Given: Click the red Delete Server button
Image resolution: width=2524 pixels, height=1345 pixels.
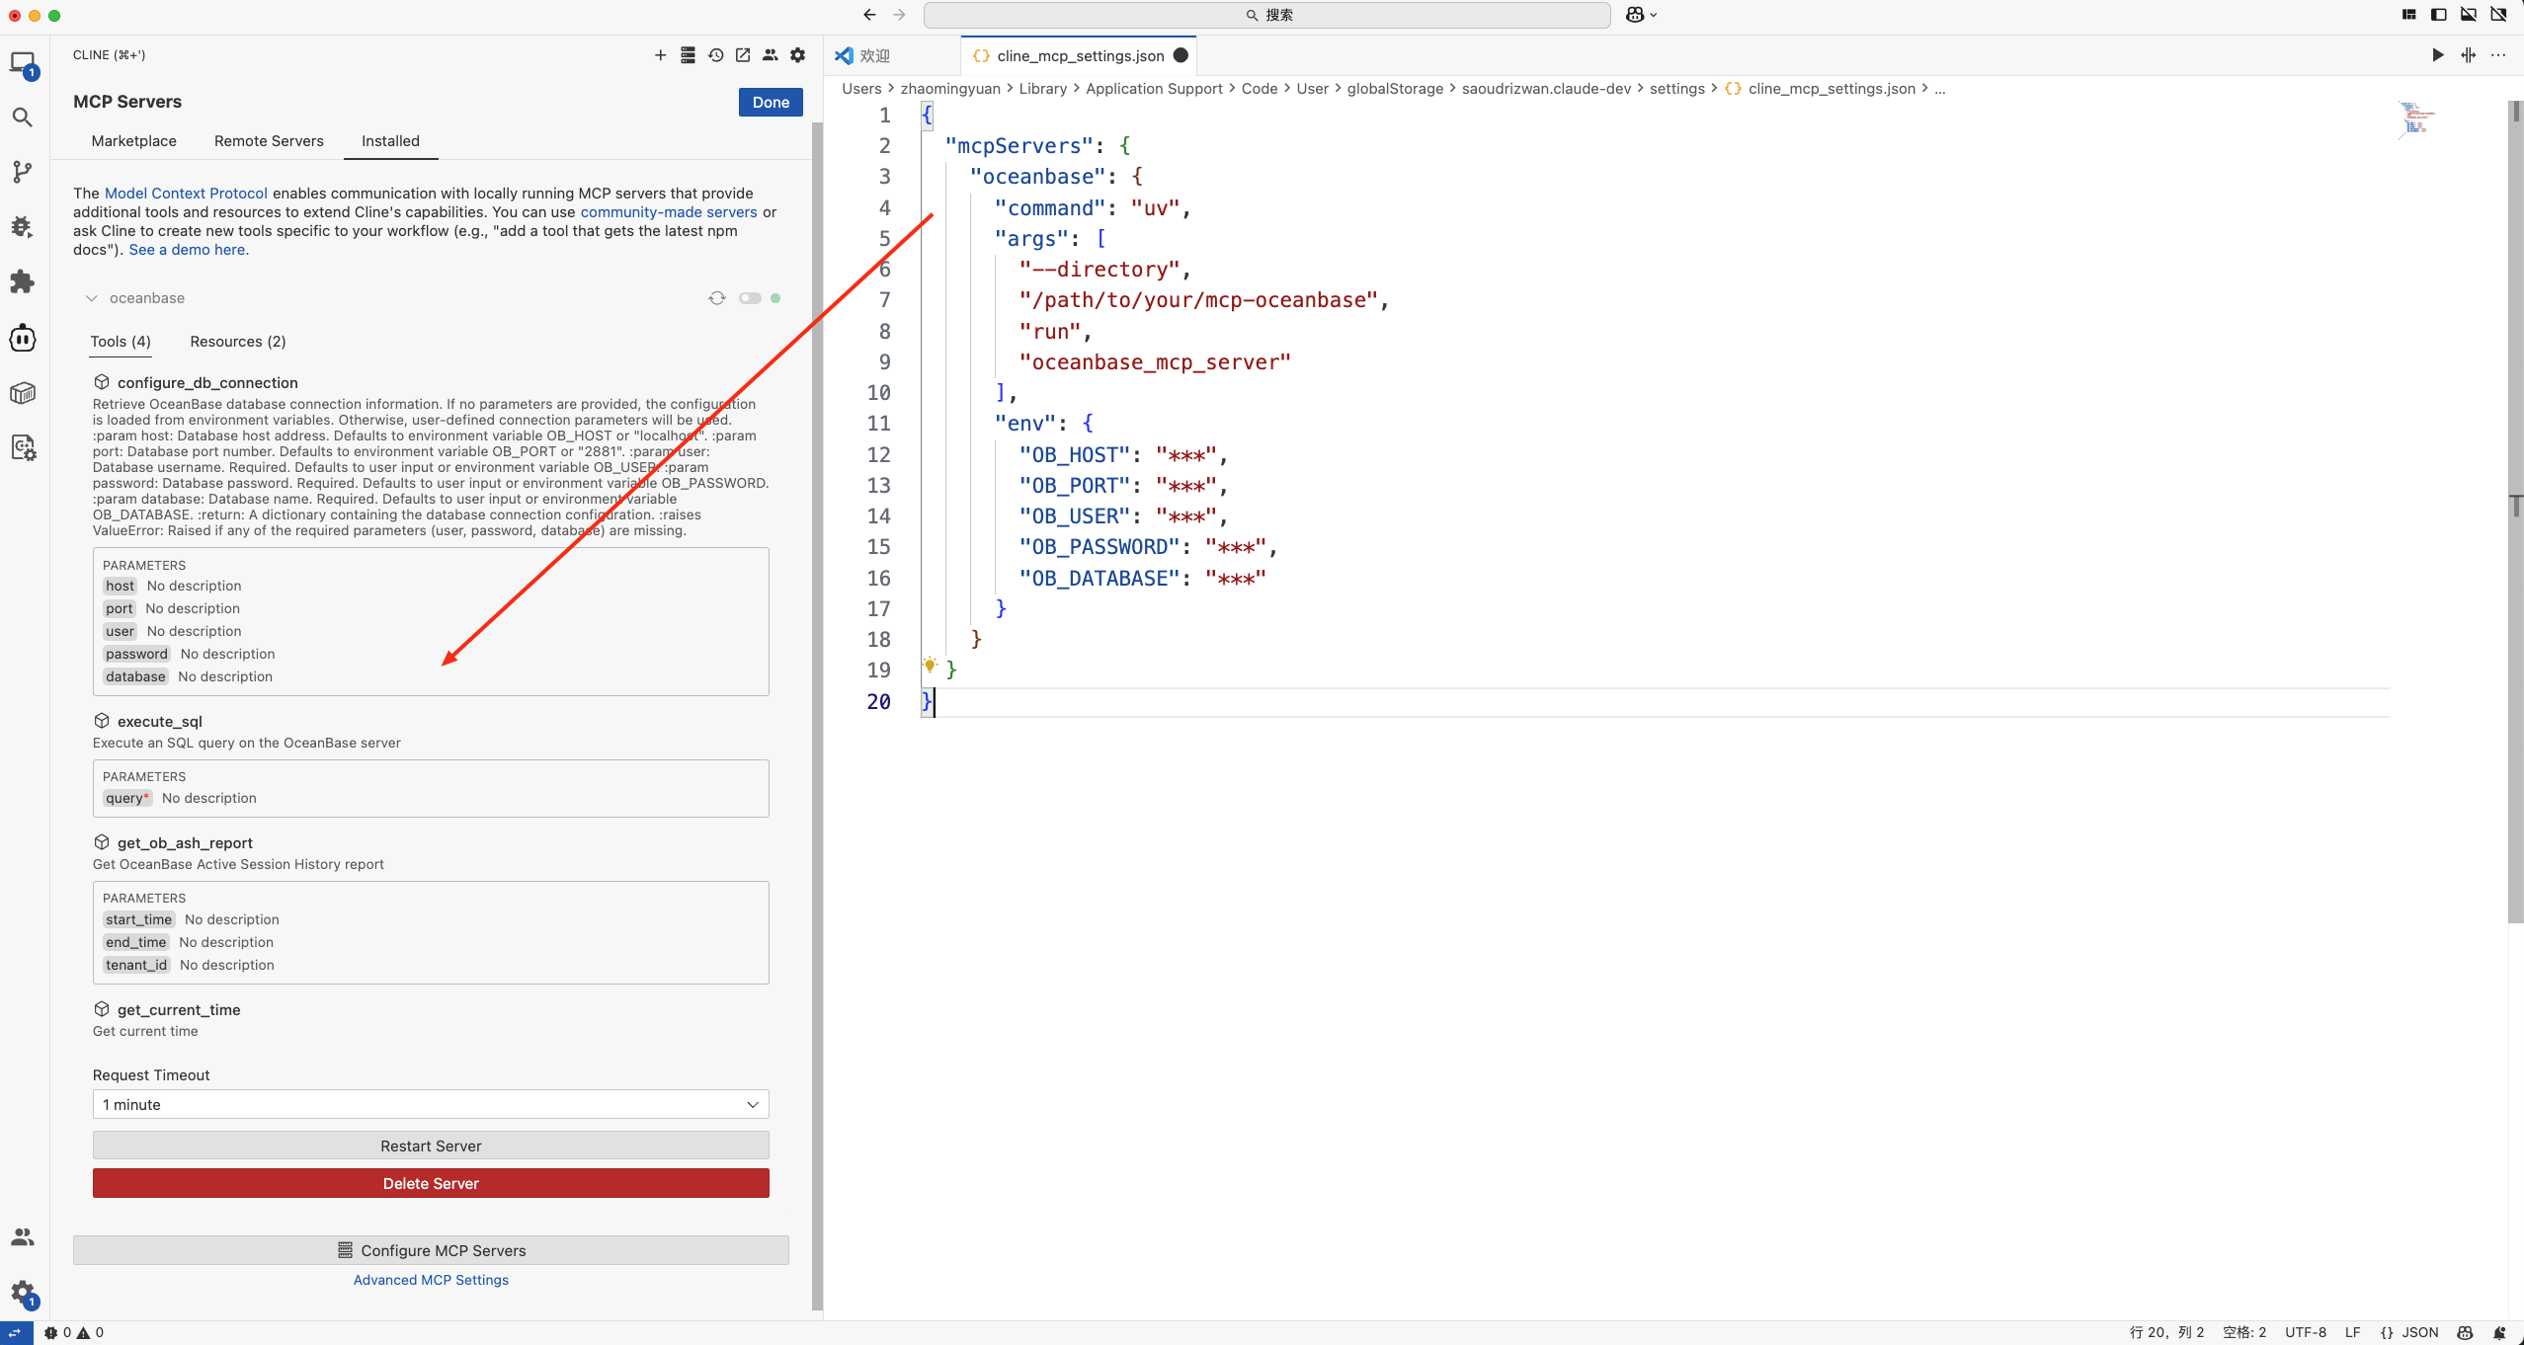Looking at the screenshot, I should (431, 1183).
